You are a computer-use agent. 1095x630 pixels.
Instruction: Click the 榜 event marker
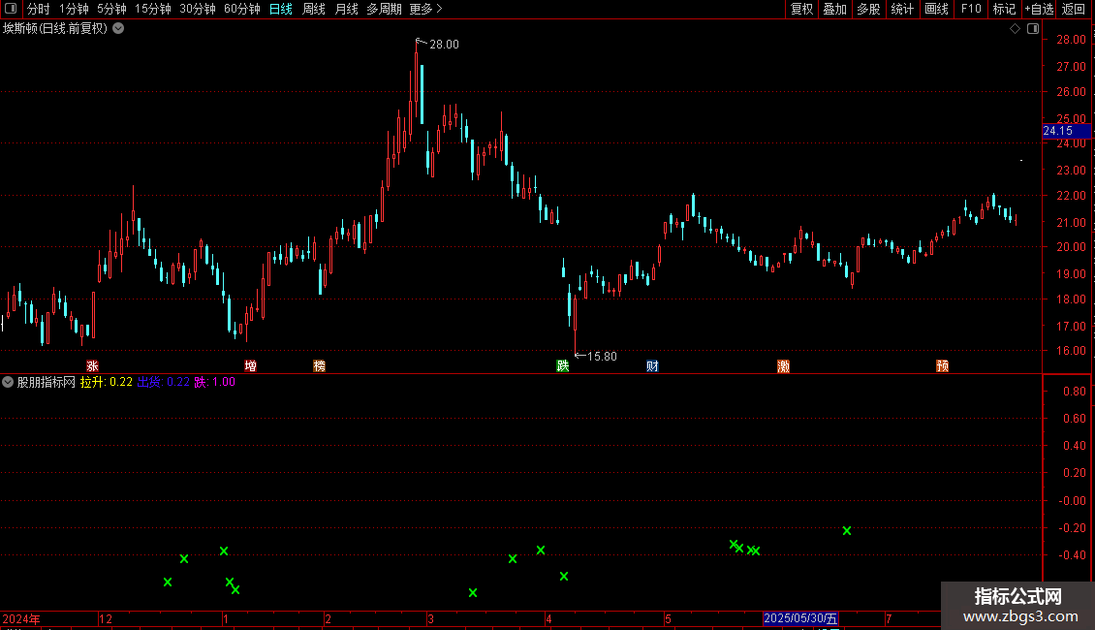pos(319,366)
